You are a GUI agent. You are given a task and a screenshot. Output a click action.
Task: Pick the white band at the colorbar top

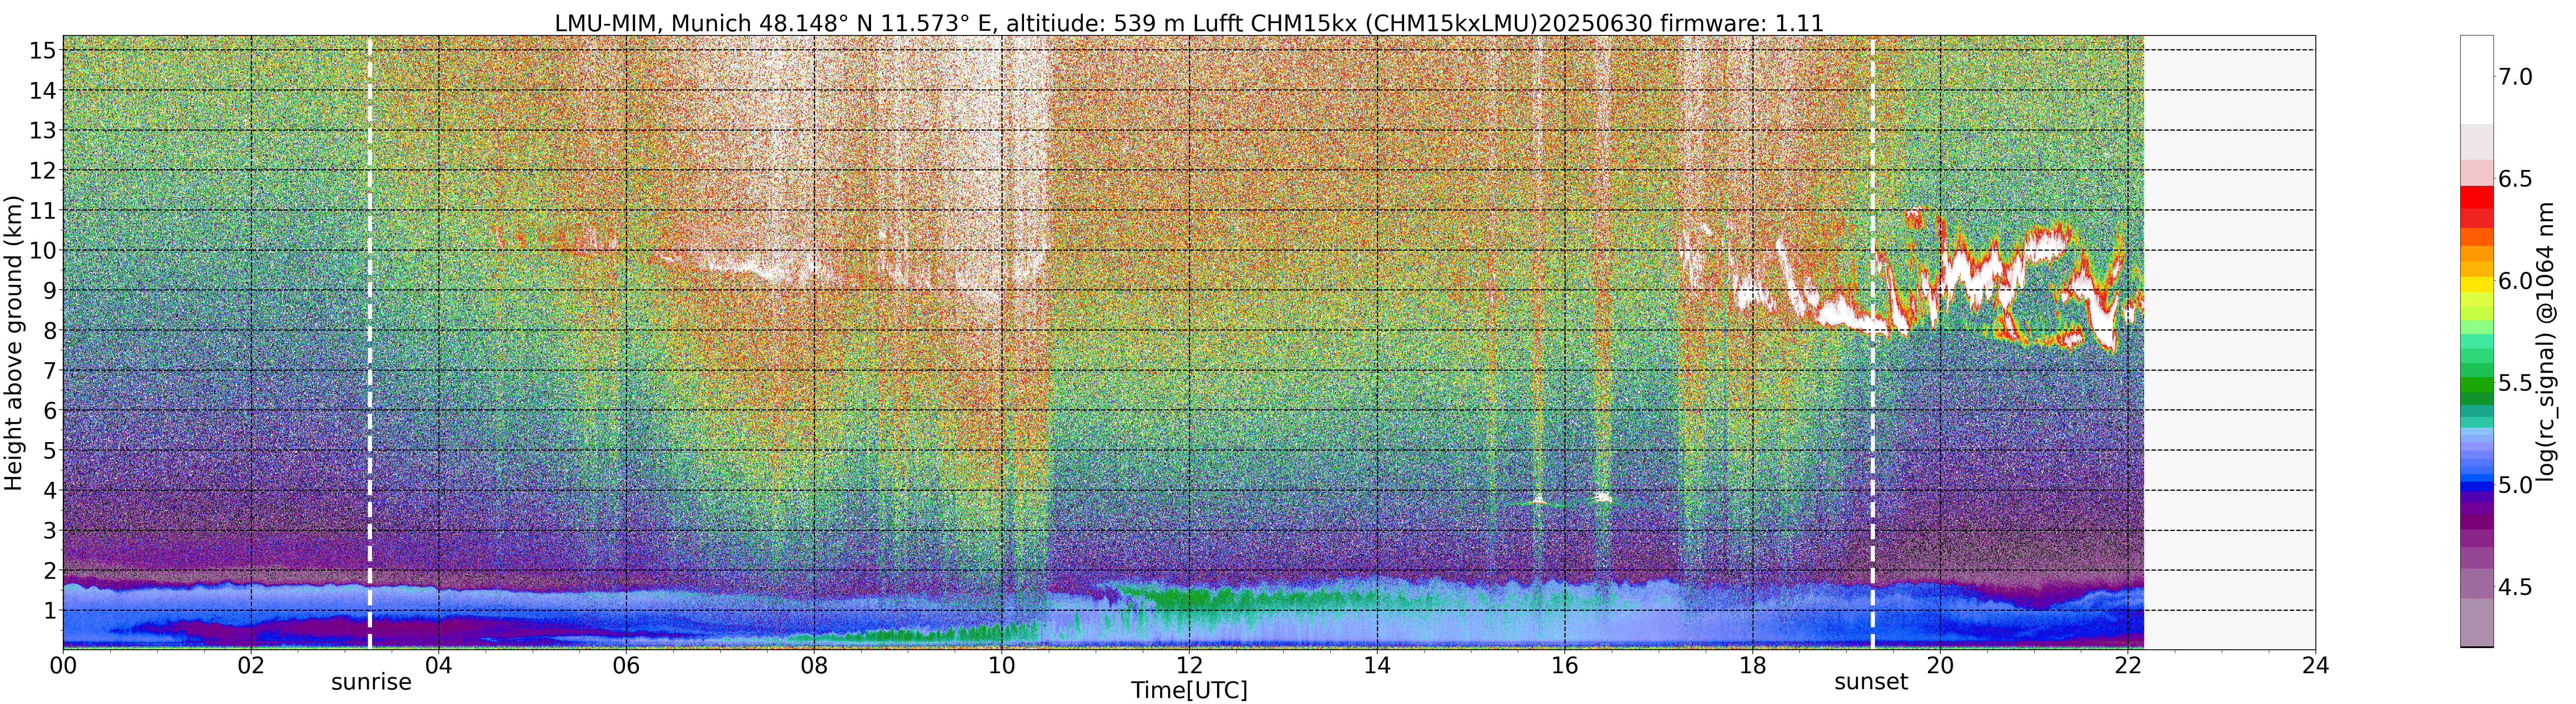pyautogui.click(x=2477, y=80)
